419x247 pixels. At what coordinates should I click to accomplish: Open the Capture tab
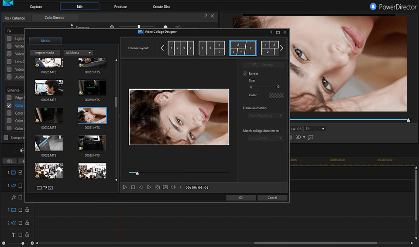pos(36,7)
